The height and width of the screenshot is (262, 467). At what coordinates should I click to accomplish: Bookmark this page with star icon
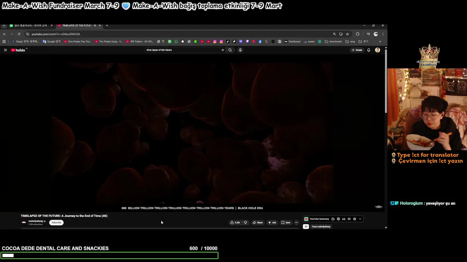pyautogui.click(x=347, y=34)
